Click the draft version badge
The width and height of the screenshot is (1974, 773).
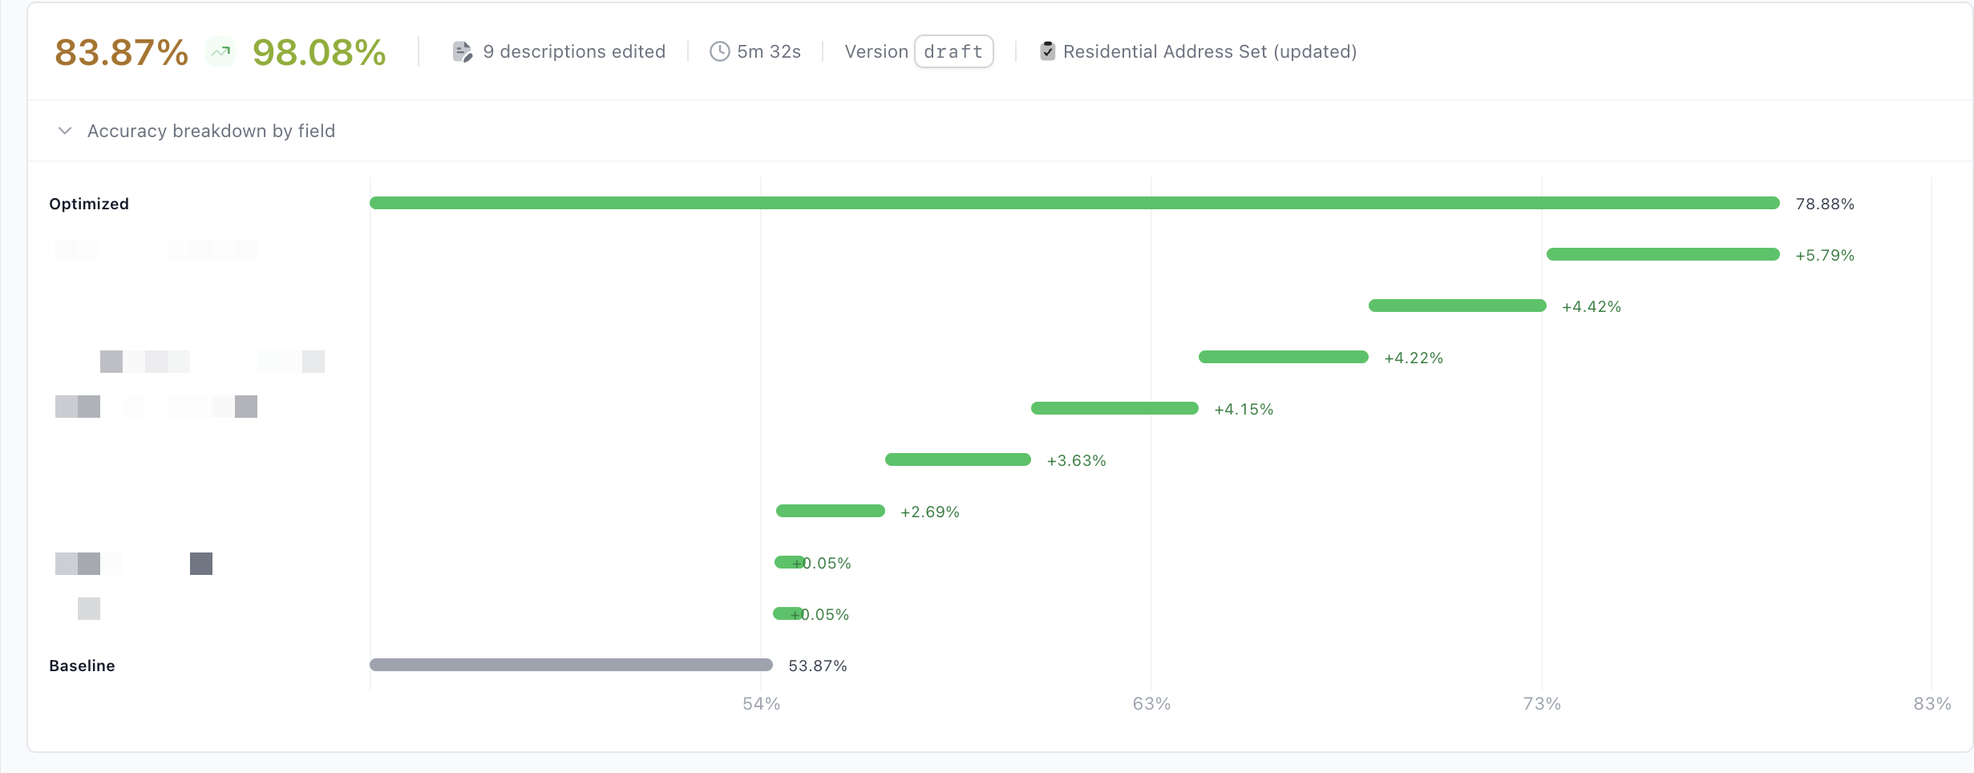tap(953, 52)
